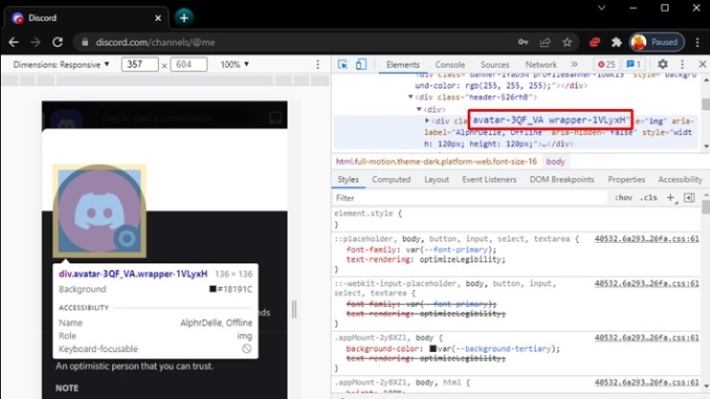This screenshot has width=710, height=399.
Task: Activate the inspect element picker
Action: pos(343,64)
